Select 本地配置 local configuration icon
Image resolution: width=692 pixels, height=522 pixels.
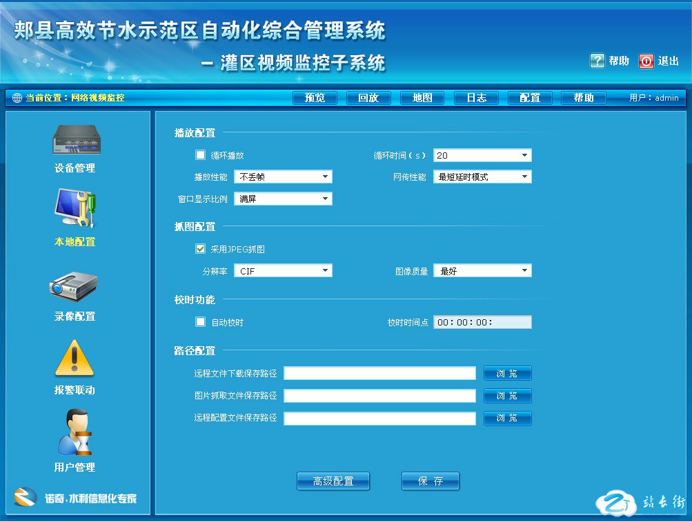coord(75,209)
